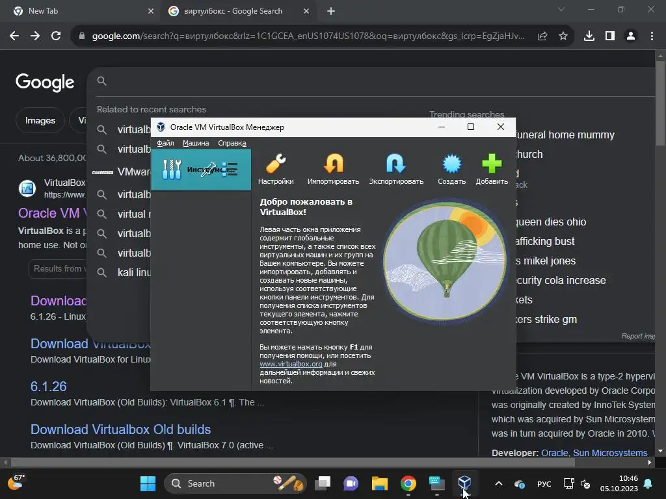Open the tools list menu icon in Инструменты
The image size is (666, 499).
[230, 170]
